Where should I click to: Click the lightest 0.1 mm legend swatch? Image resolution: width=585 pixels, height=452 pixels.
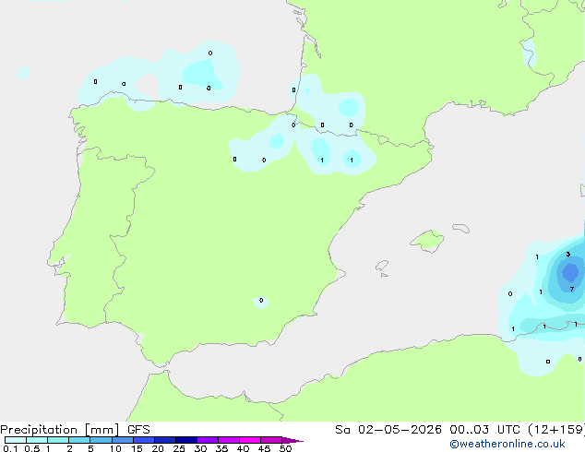[x=16, y=440]
